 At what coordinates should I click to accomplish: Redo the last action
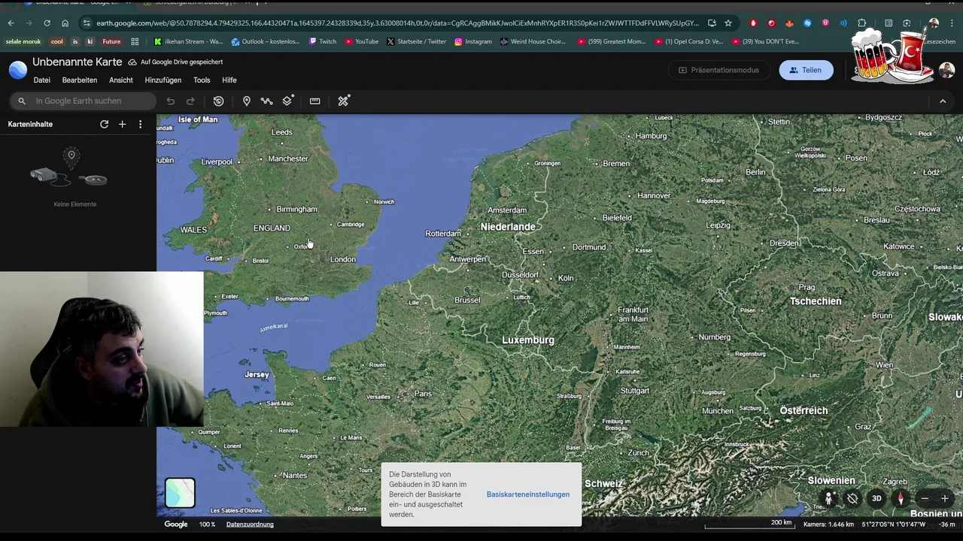point(190,101)
